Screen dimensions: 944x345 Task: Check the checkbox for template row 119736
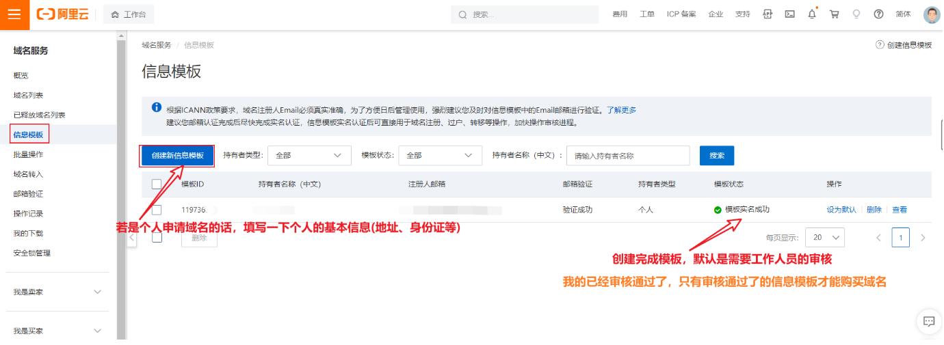[157, 210]
